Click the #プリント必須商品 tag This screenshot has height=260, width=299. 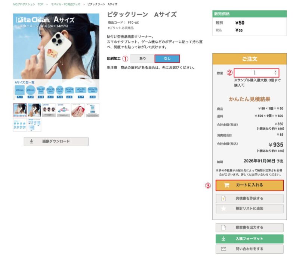(x=121, y=28)
